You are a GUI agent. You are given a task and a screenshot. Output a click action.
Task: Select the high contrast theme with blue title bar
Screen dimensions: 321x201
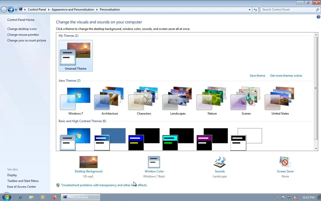coord(144,139)
